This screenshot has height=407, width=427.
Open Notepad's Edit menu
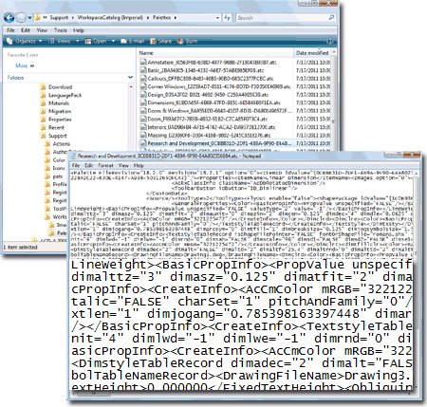(89, 165)
